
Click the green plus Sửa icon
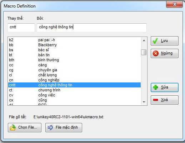click(x=155, y=87)
